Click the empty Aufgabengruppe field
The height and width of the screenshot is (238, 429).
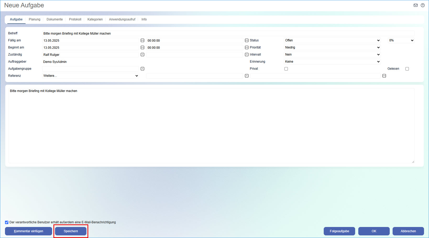click(91, 69)
